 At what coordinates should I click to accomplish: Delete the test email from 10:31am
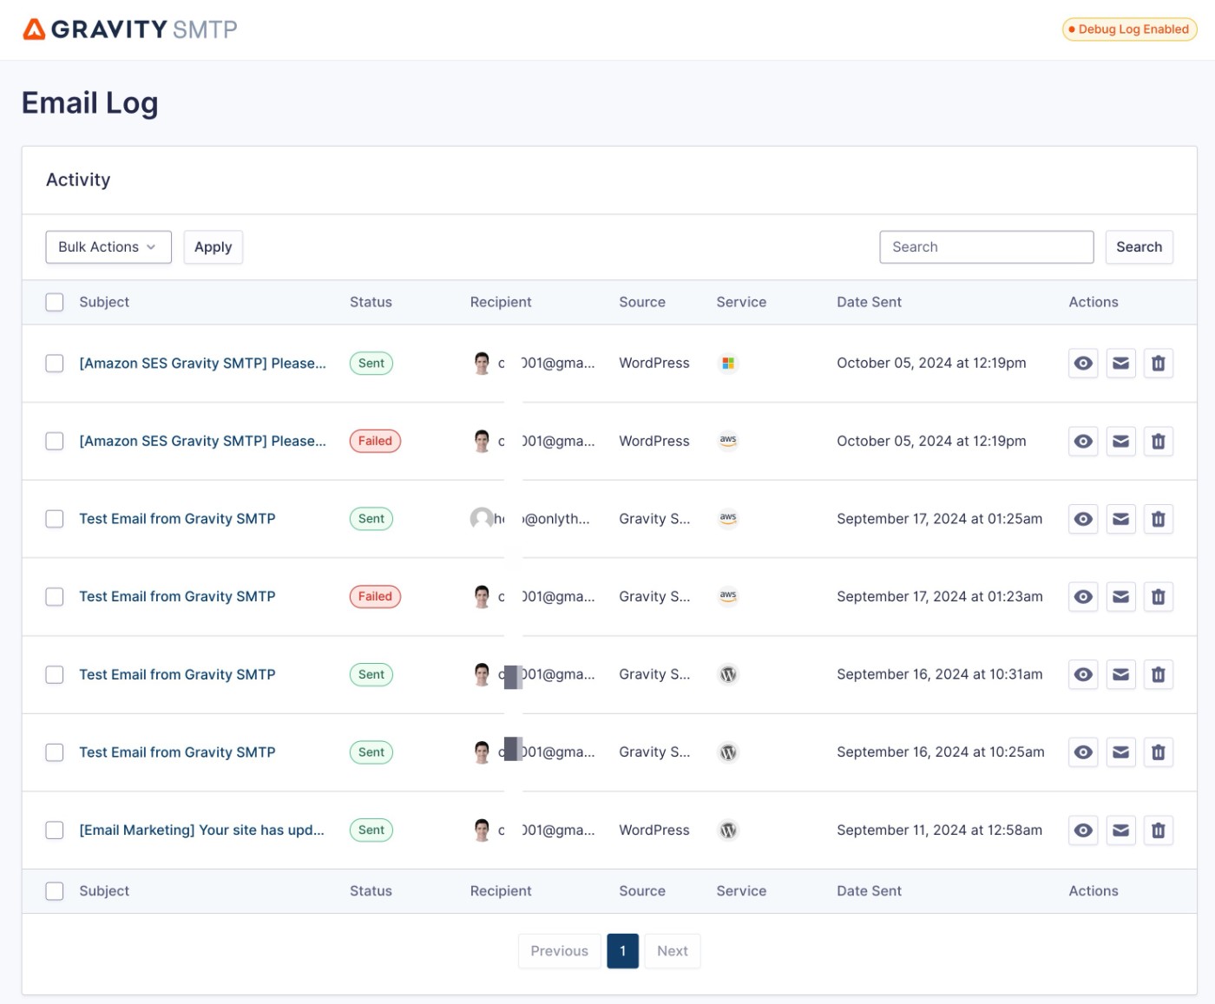[x=1159, y=674]
